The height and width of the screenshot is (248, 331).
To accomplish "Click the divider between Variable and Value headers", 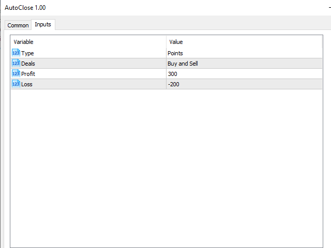I will [x=166, y=42].
